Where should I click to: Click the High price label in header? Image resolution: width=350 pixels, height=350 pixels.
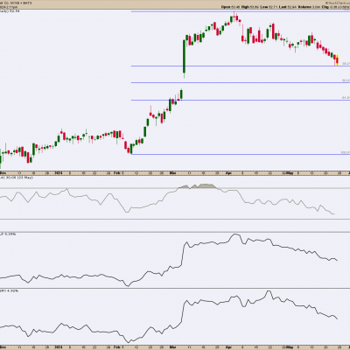click(x=245, y=7)
